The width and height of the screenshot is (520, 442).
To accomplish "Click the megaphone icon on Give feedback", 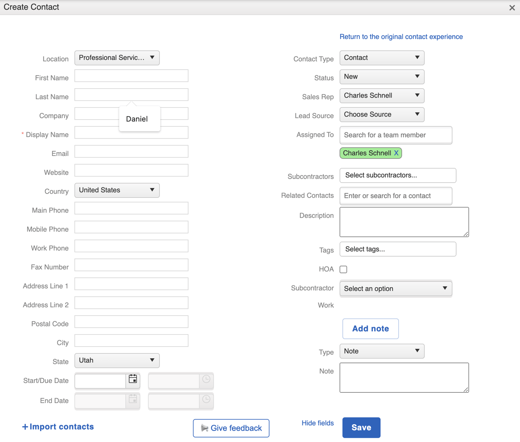I will click(x=204, y=428).
